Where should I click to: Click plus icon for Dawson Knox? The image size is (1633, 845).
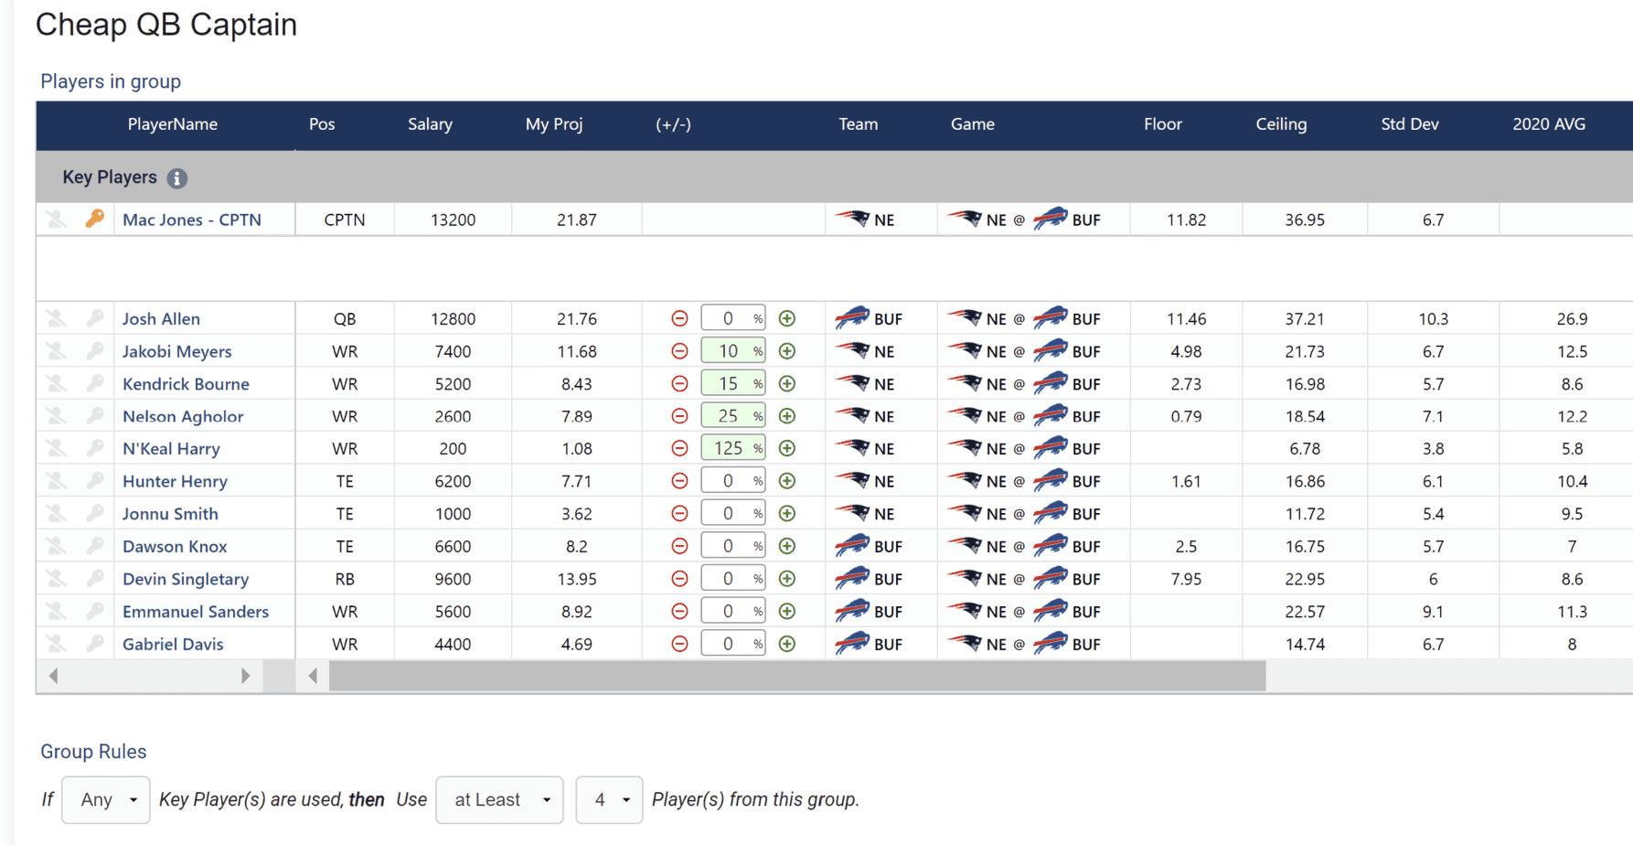[x=786, y=546]
